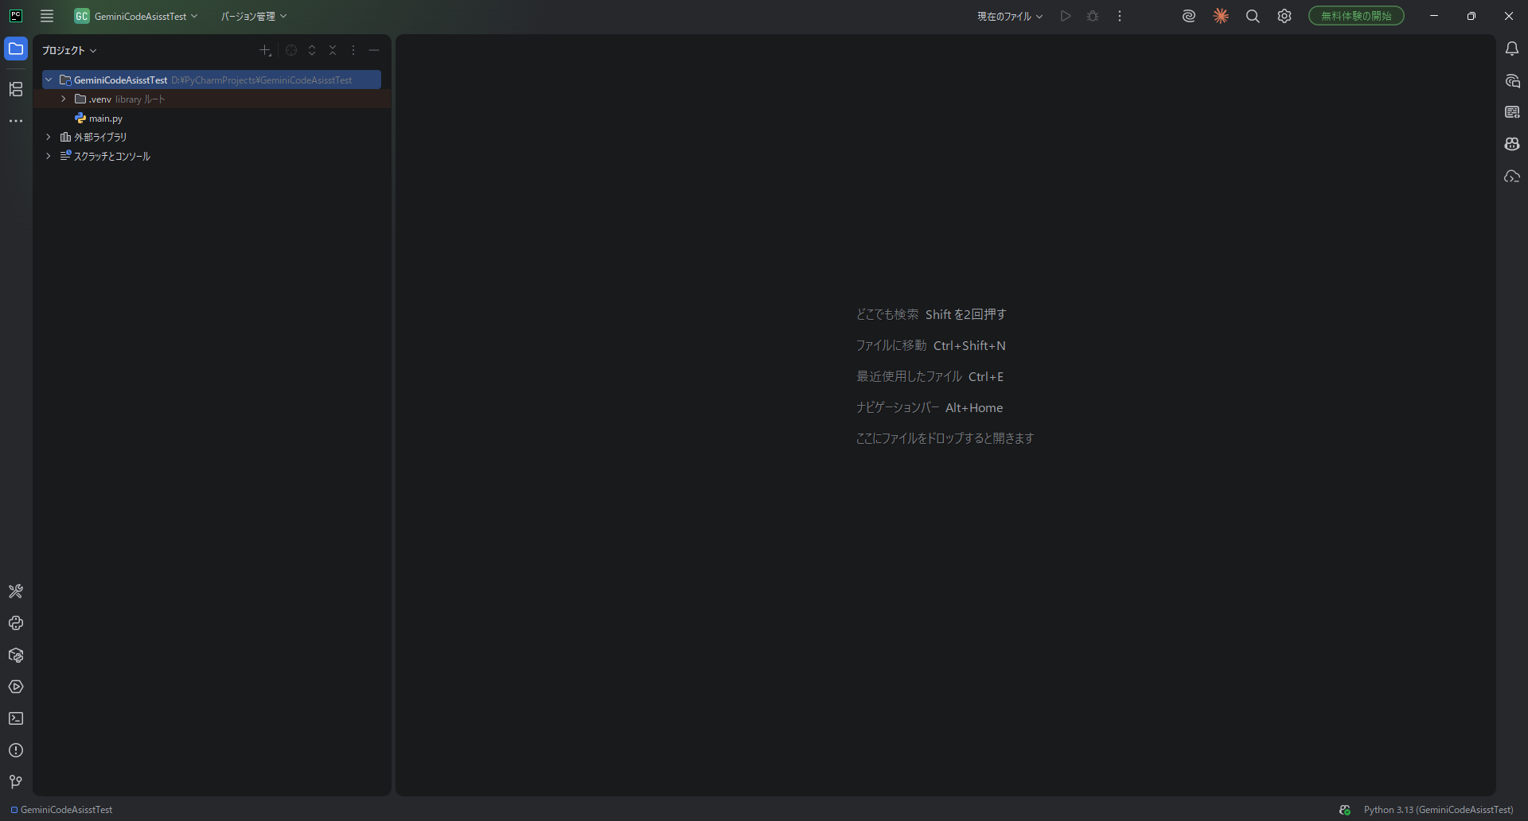Open the Problems tool window
Image resolution: width=1528 pixels, height=821 pixels.
click(16, 750)
